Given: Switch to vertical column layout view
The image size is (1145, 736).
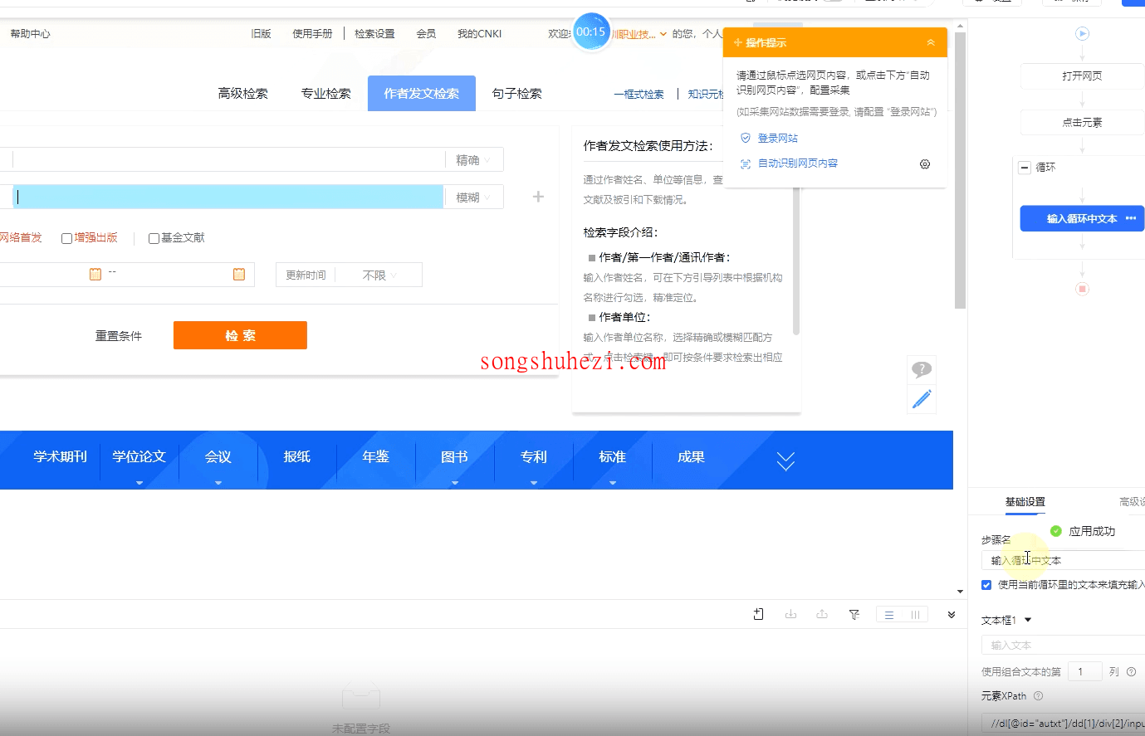Looking at the screenshot, I should [x=915, y=615].
